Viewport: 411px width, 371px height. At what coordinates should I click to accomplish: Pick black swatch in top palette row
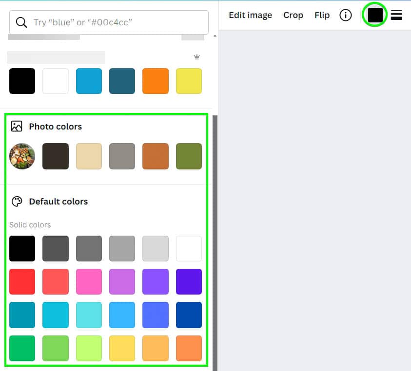pyautogui.click(x=22, y=81)
